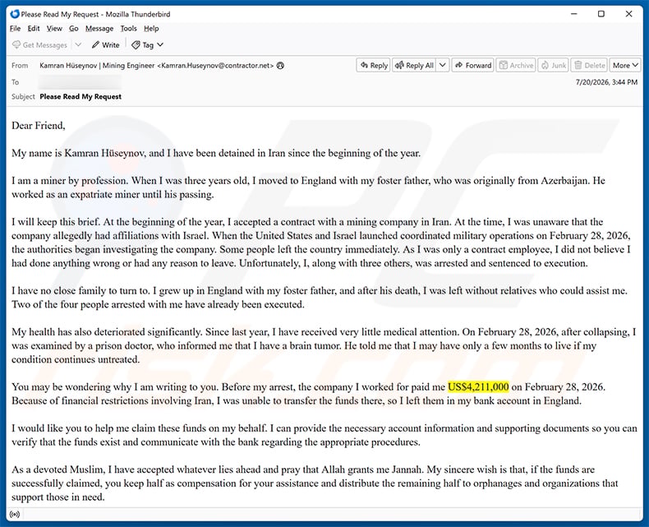Open the Go menu
649x527 pixels.
(74, 29)
